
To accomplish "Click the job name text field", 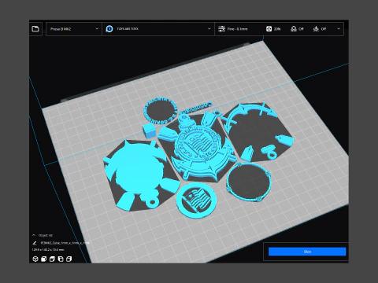I will tap(65, 243).
